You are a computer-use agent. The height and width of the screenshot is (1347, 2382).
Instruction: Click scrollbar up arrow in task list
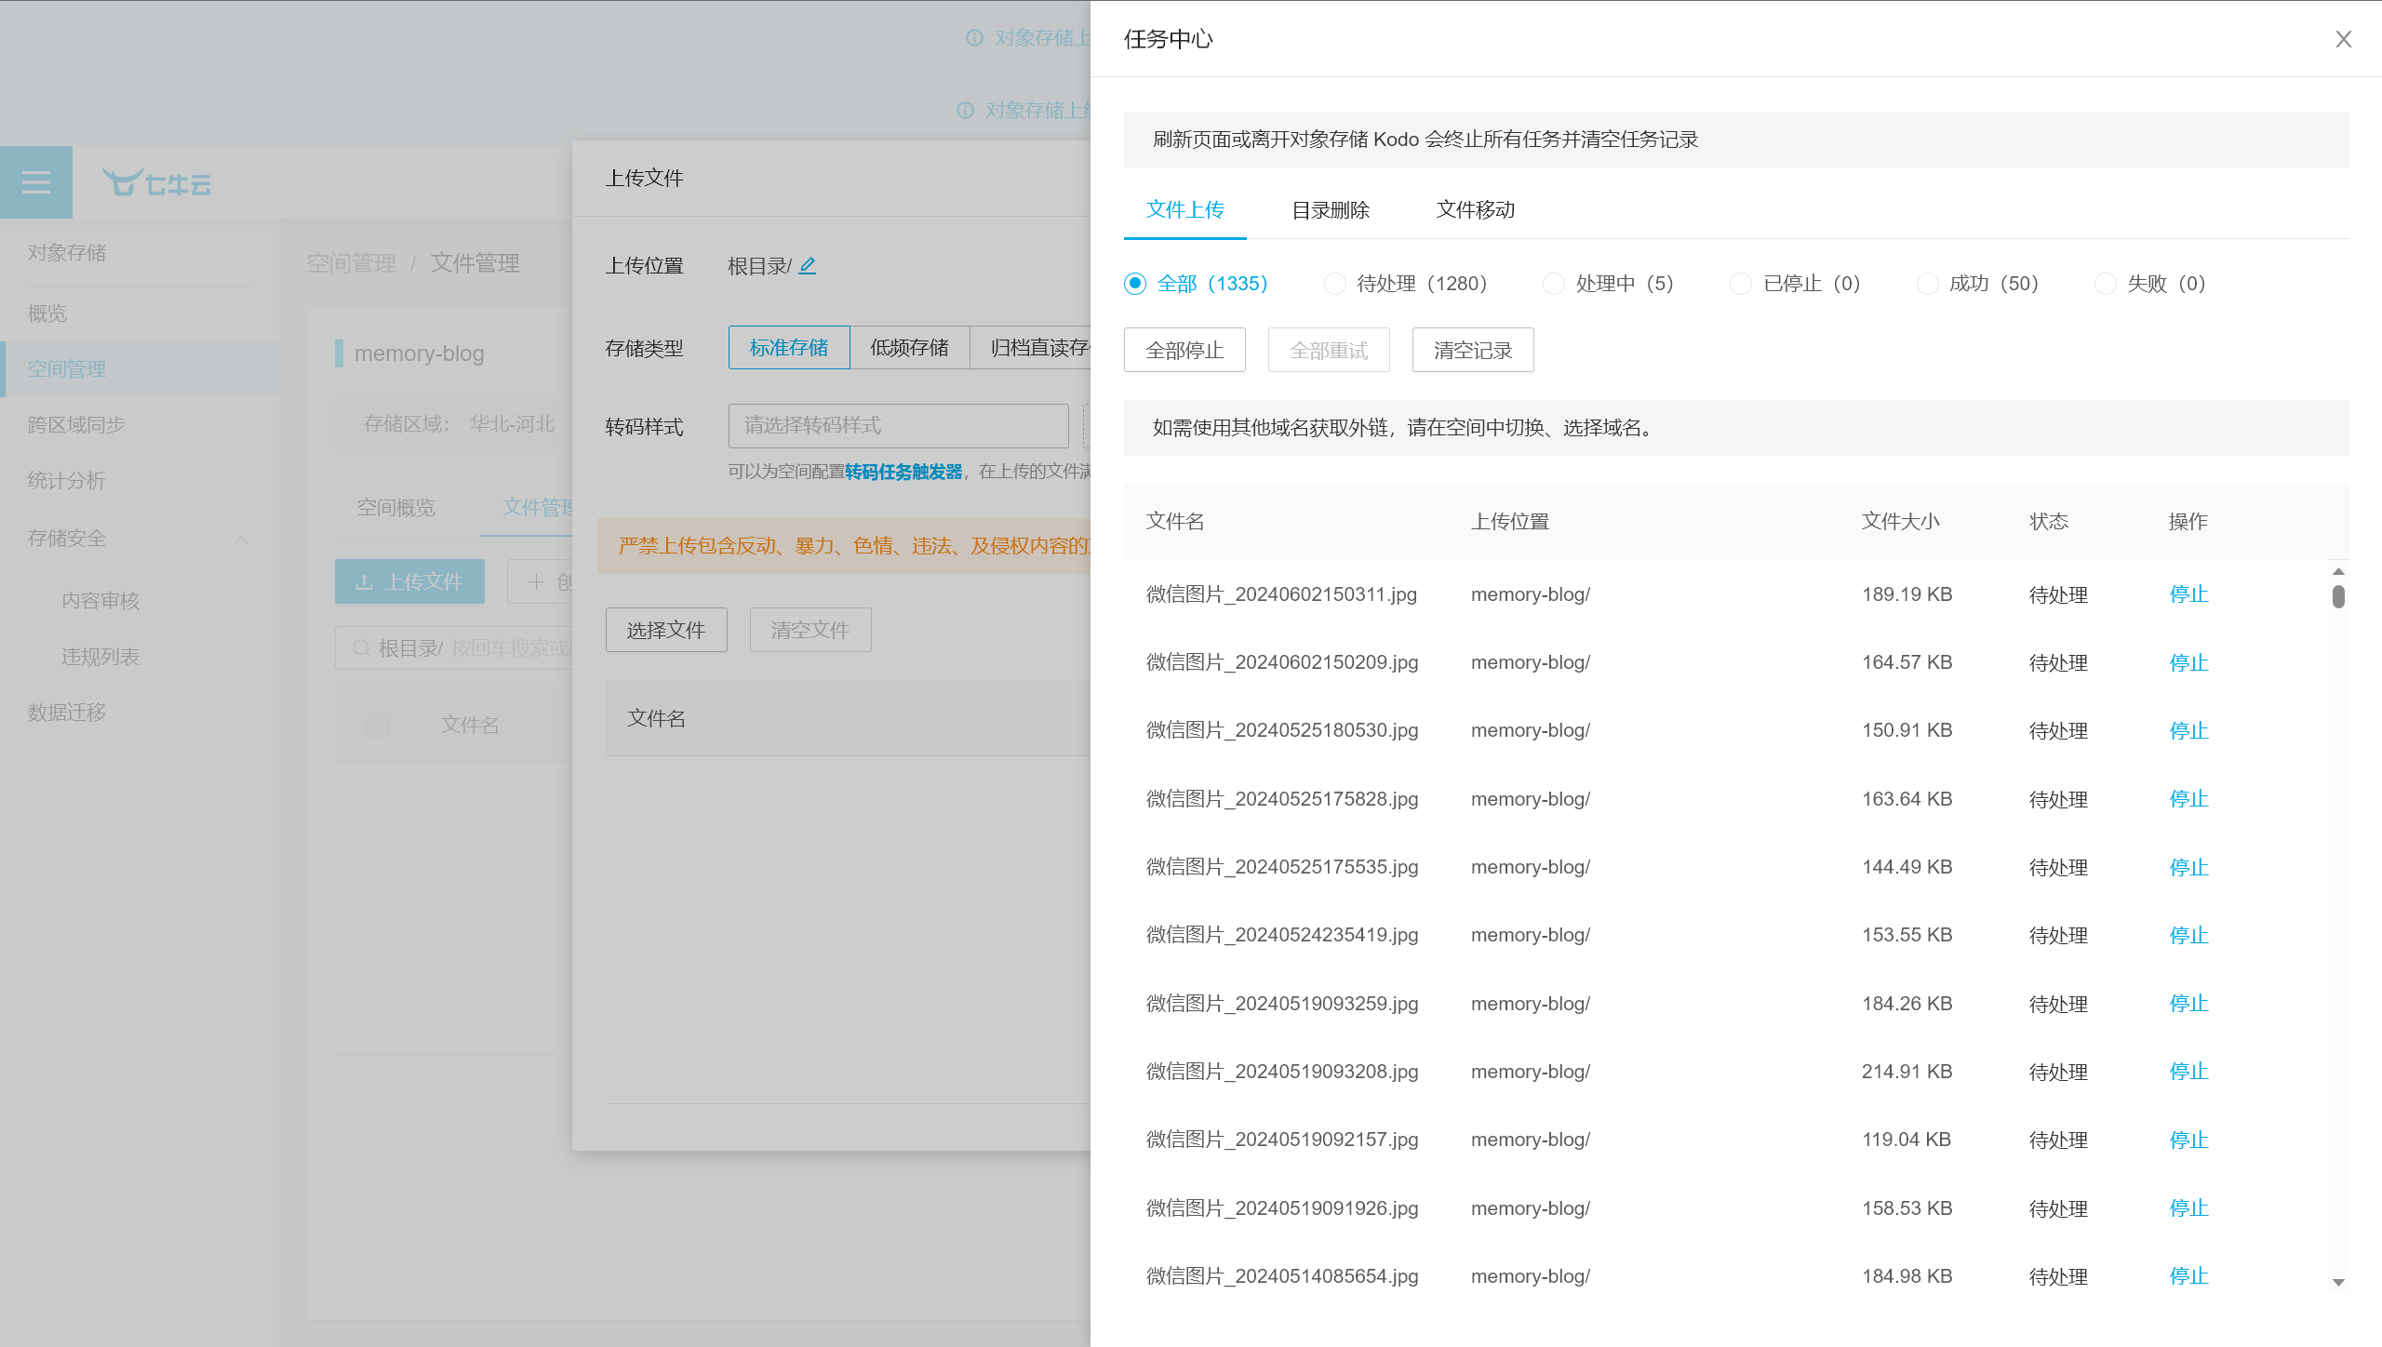pyautogui.click(x=2338, y=571)
